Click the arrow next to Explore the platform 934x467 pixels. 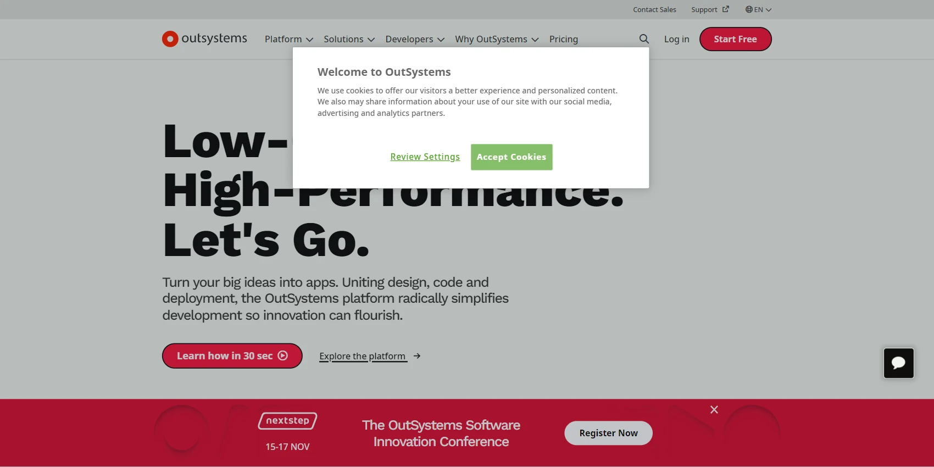click(x=417, y=356)
